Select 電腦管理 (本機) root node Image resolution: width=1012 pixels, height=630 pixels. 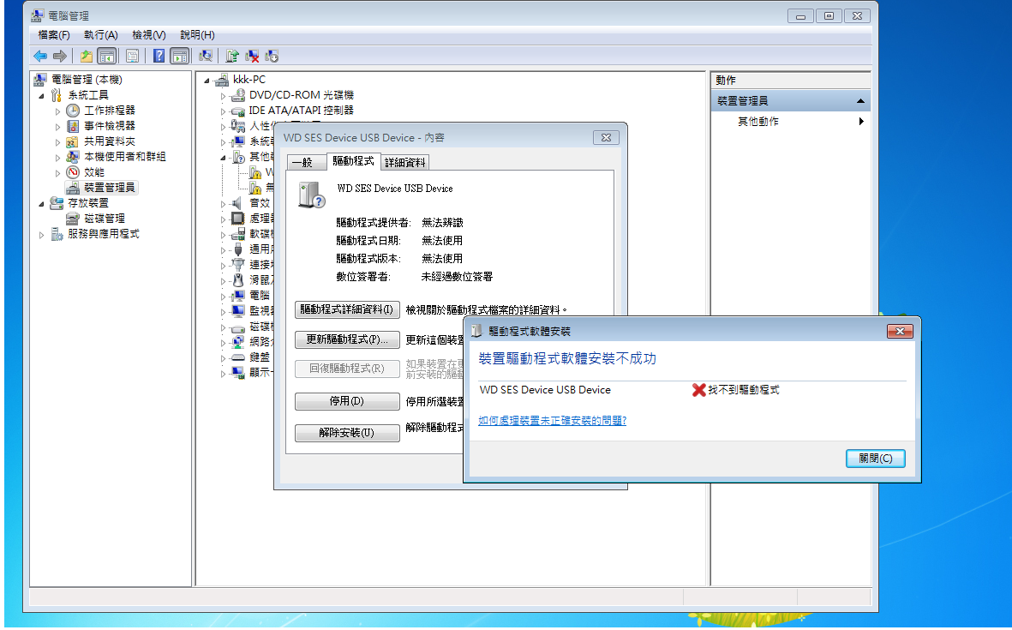click(87, 80)
